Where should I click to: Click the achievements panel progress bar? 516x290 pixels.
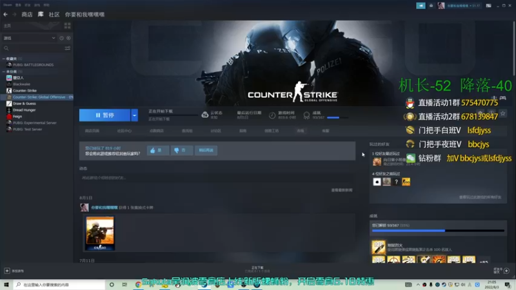(438, 231)
